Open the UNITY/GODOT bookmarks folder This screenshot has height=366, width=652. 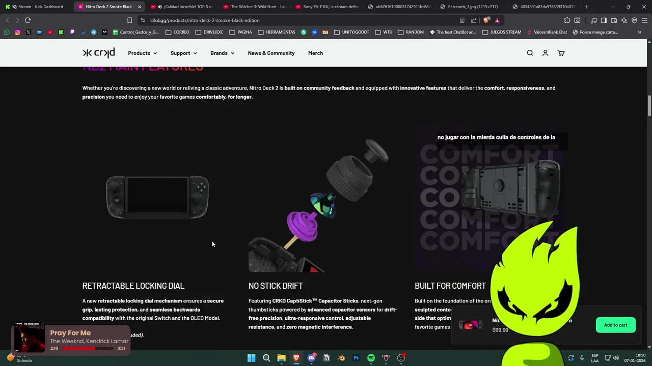tap(351, 32)
